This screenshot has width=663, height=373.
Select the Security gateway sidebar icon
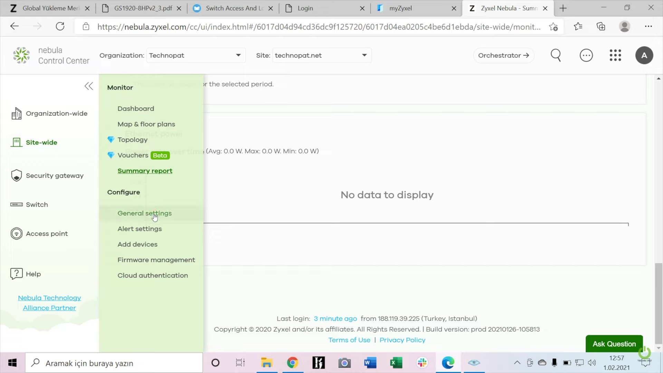[16, 175]
